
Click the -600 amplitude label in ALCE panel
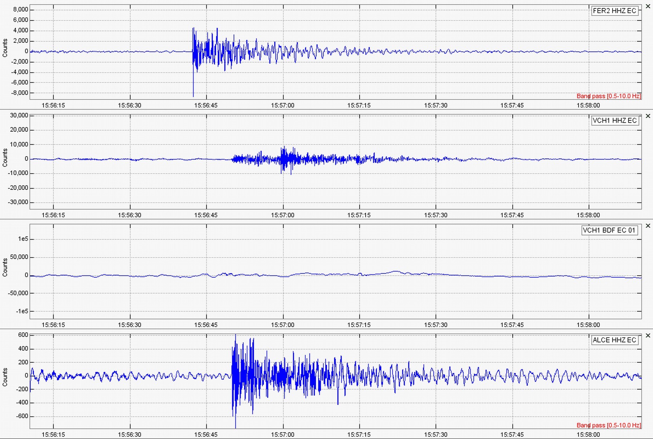pyautogui.click(x=22, y=416)
